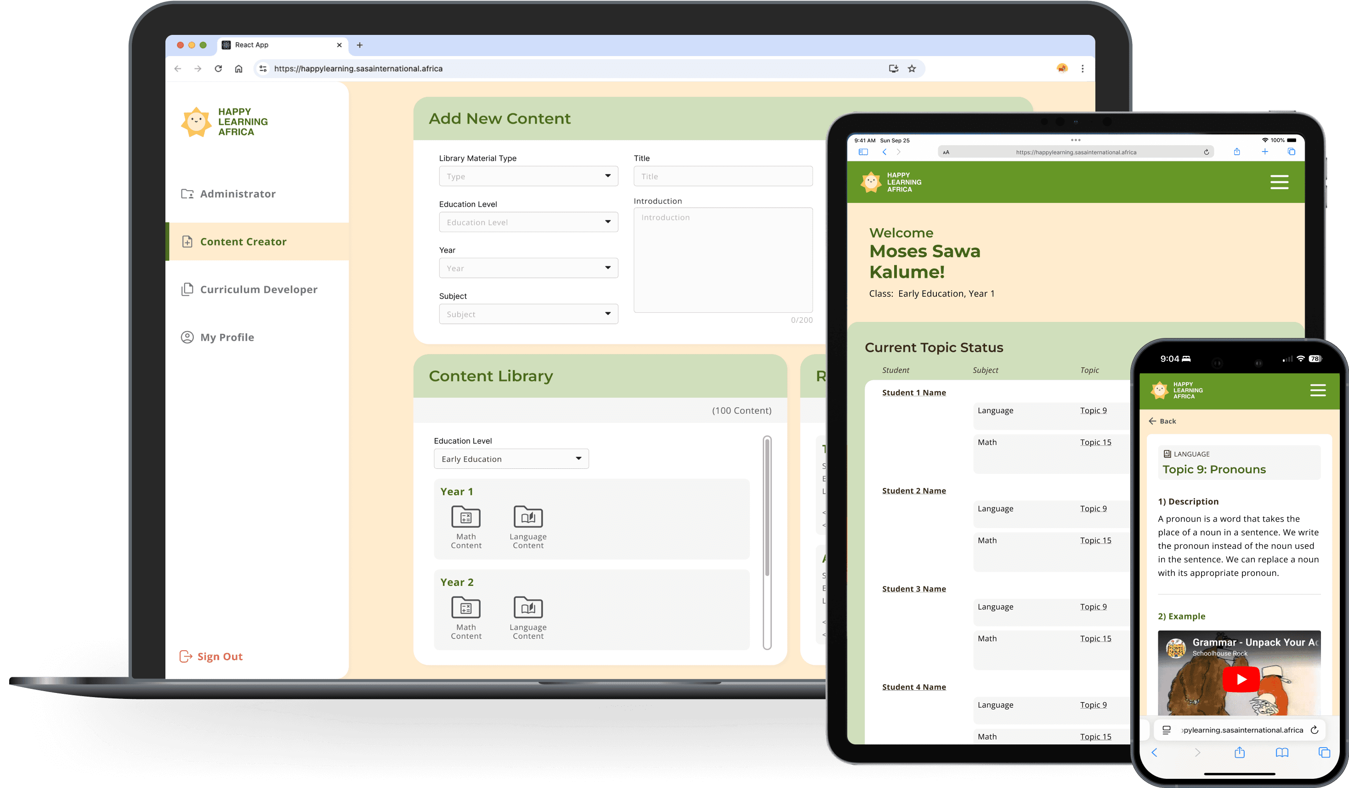Tap the phone Safari share icon

click(1239, 752)
